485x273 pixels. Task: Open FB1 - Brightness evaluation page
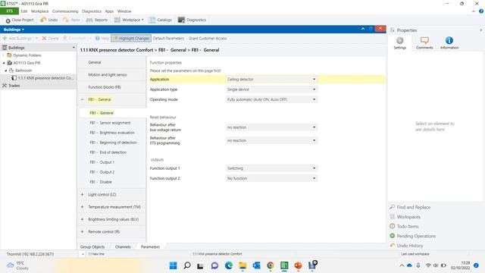[112, 133]
